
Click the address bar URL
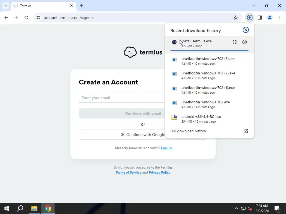[x=68, y=18]
